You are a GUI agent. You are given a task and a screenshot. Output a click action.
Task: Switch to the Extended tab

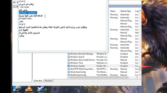(38, 81)
